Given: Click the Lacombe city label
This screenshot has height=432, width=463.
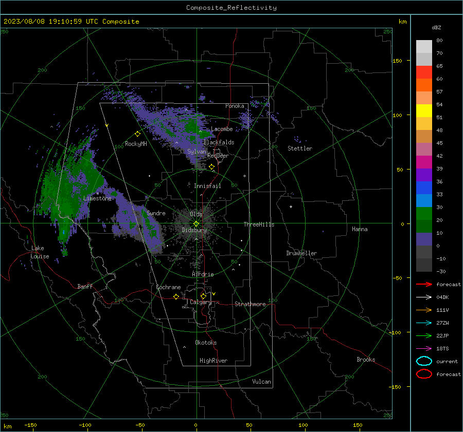Looking at the screenshot, I should click(222, 129).
